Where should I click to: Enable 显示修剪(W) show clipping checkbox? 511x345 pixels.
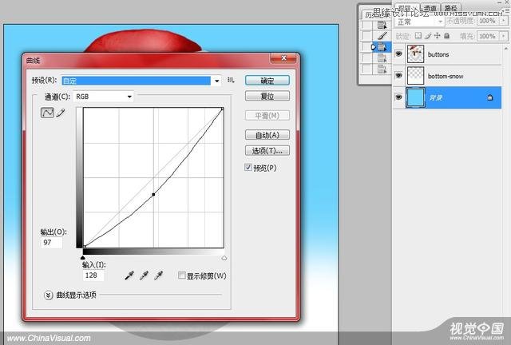click(x=181, y=276)
